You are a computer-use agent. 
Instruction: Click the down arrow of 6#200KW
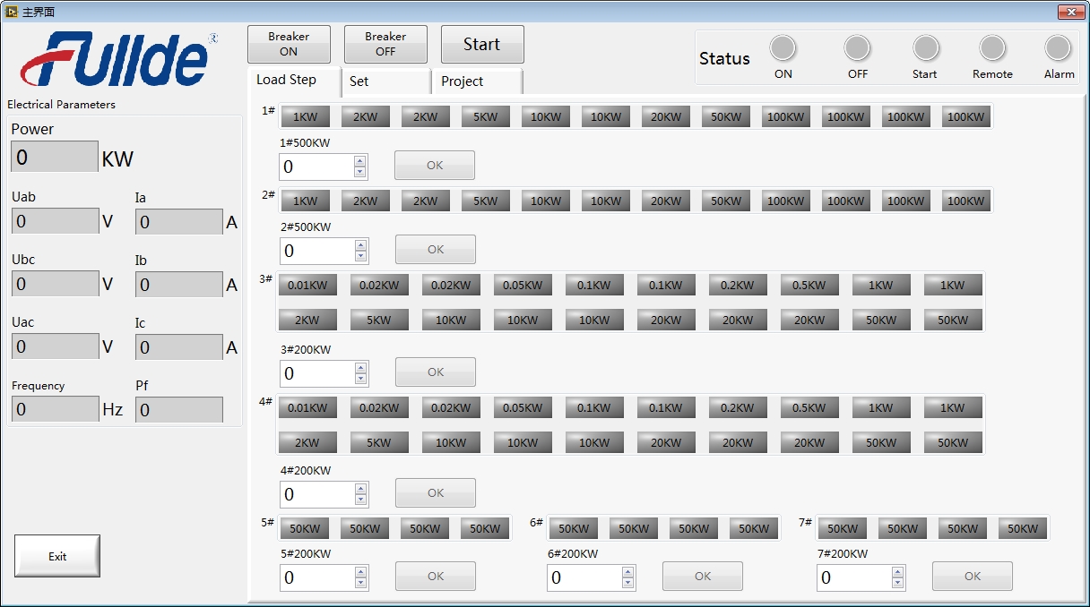(628, 583)
